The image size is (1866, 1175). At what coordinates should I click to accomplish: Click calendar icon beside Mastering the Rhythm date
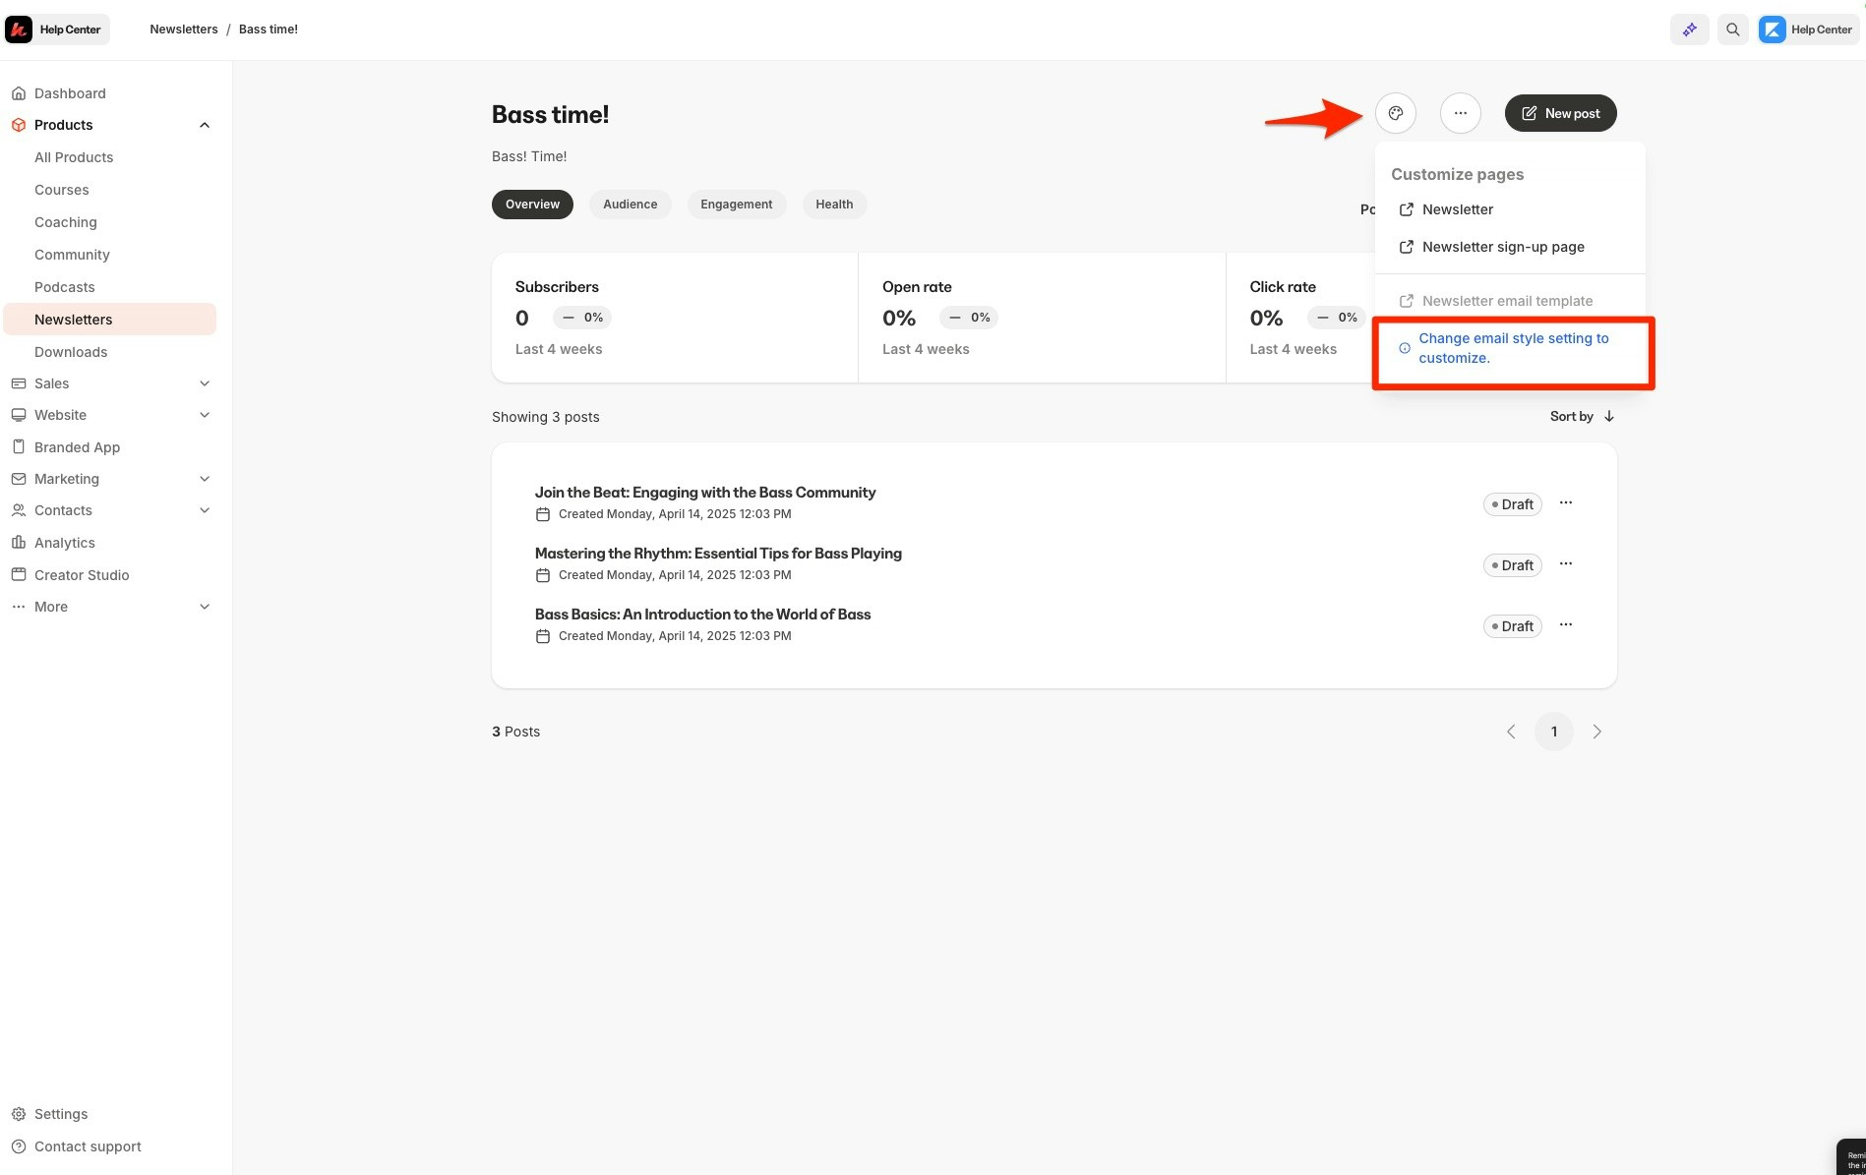[x=543, y=575]
